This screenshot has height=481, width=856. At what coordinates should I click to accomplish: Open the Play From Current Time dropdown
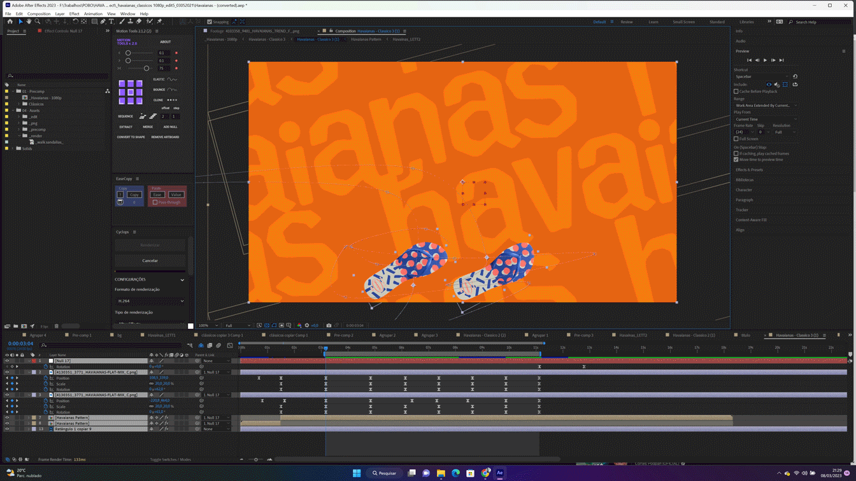pos(766,119)
